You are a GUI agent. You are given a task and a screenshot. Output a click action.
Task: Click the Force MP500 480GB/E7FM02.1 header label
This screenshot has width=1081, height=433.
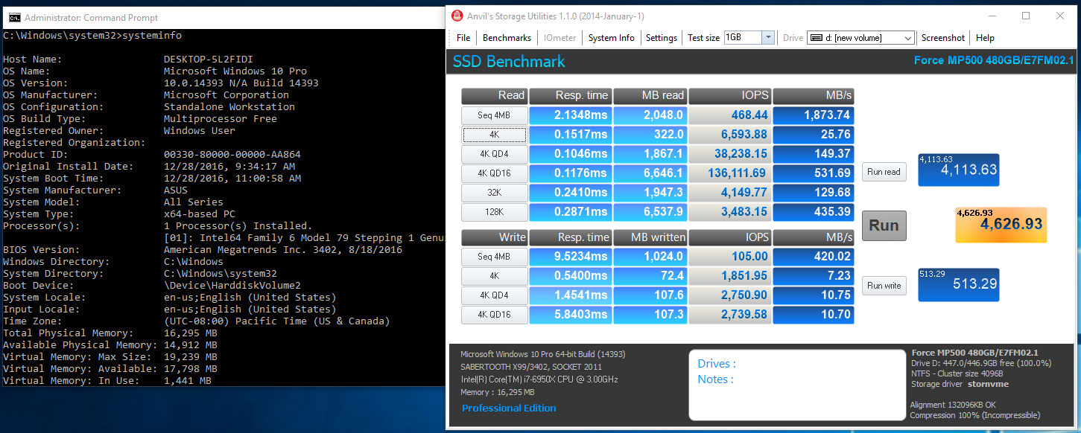(x=994, y=61)
